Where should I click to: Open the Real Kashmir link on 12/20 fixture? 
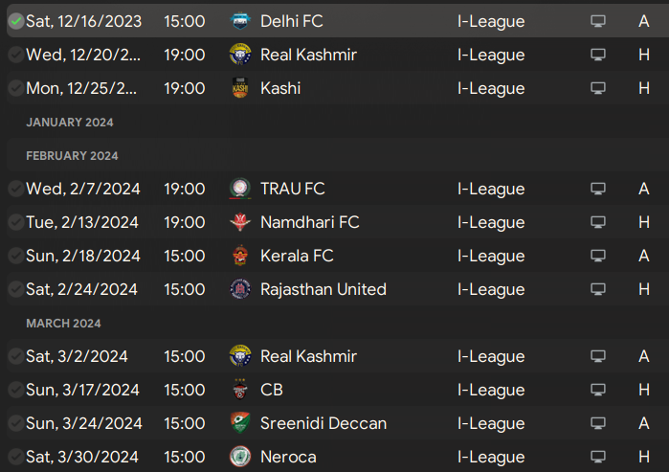(x=308, y=55)
